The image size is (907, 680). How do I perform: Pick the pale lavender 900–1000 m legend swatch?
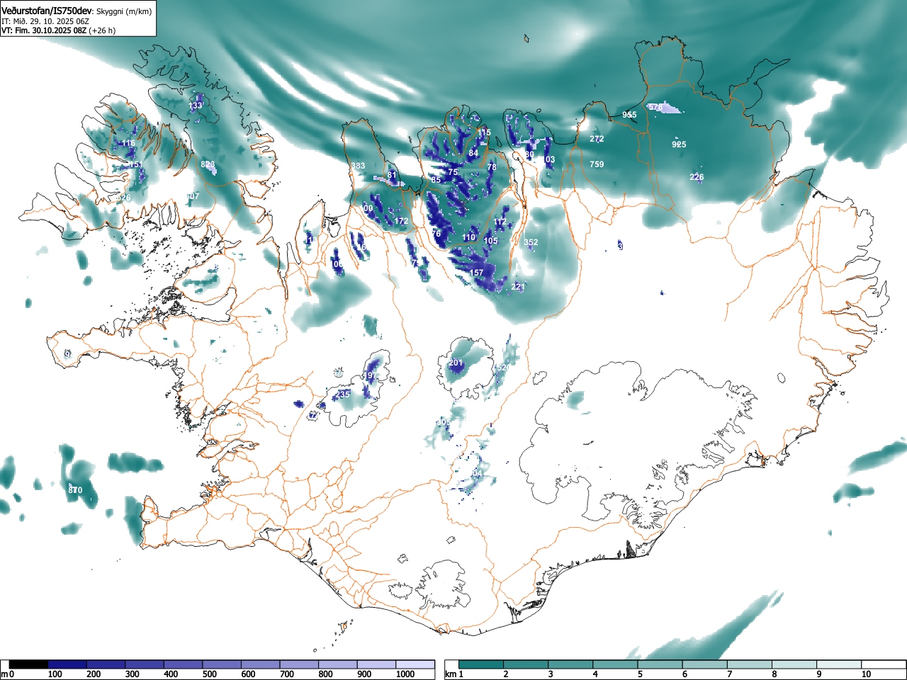tap(376, 664)
